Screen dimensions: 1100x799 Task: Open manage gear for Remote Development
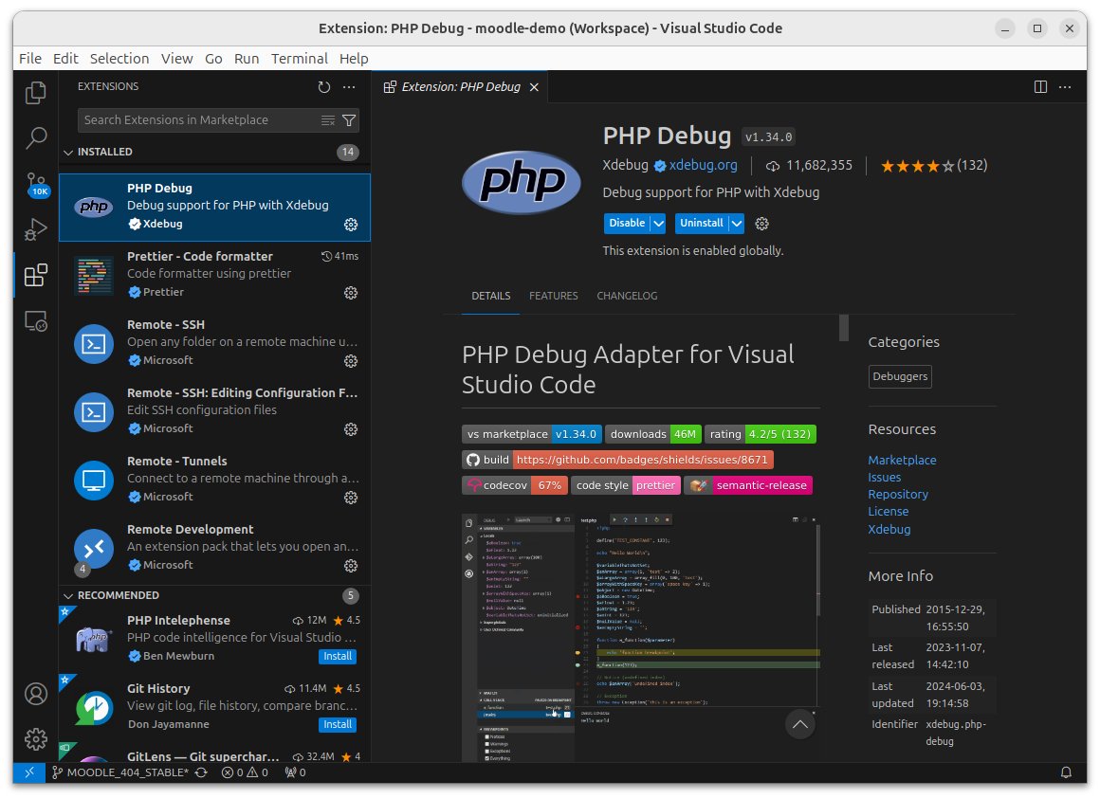pos(351,566)
